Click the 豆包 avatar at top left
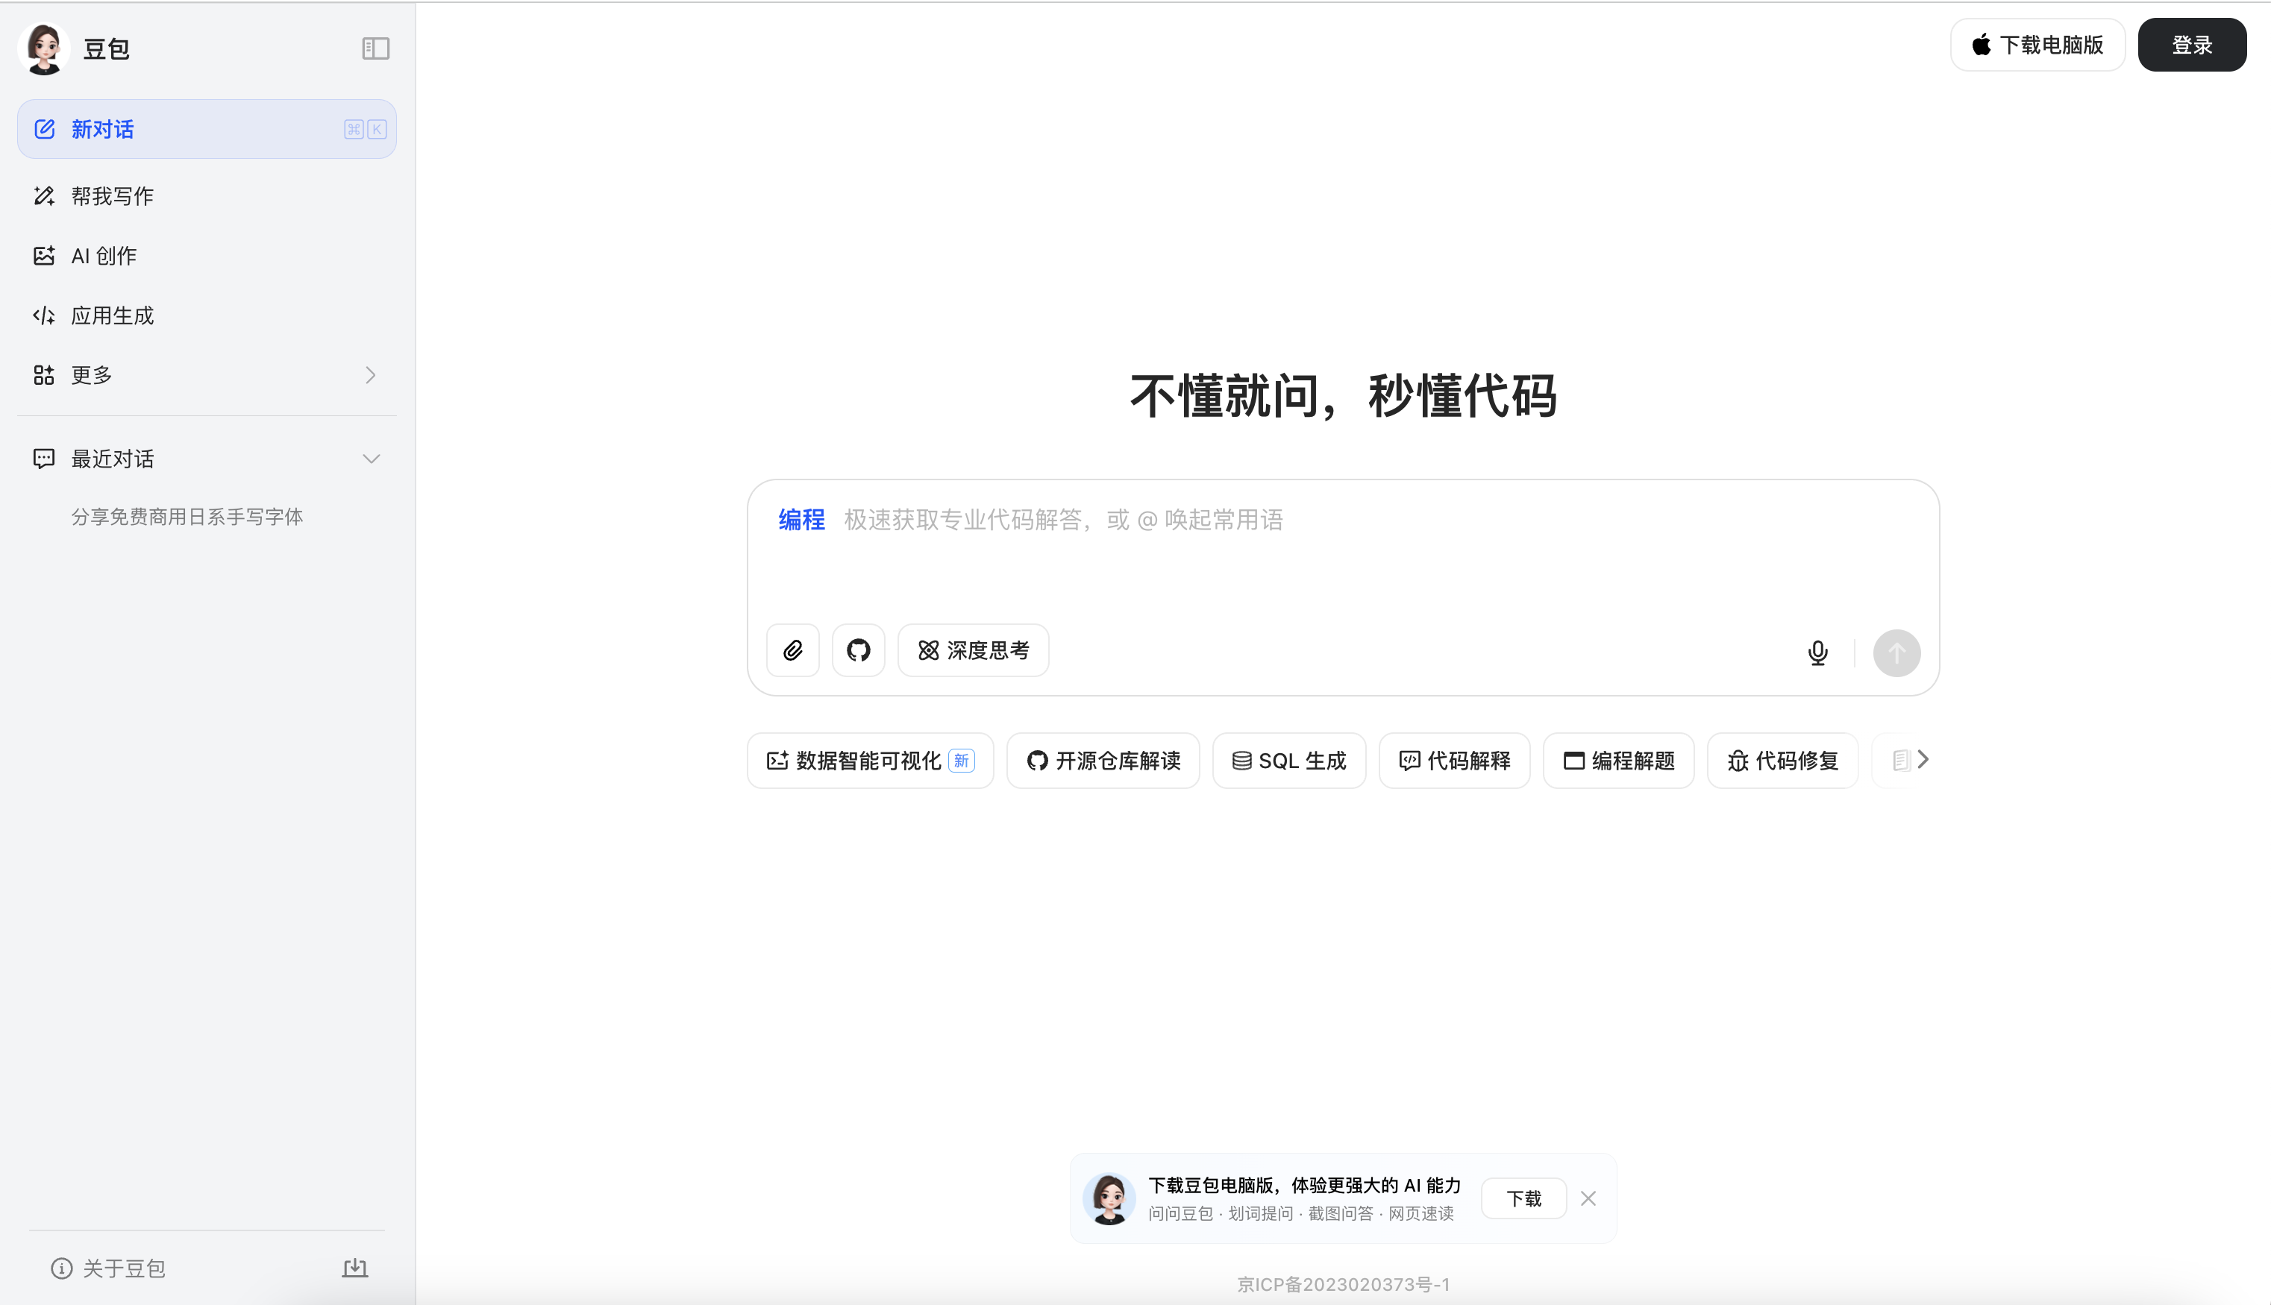 tap(43, 48)
